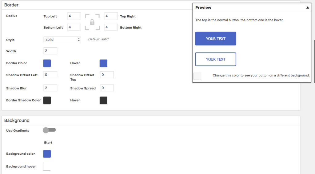Click the 'Border Shadow Color' label
The height and width of the screenshot is (174, 315).
coord(23,100)
